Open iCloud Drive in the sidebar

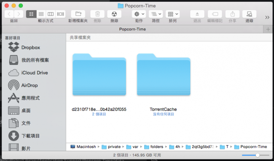pos(28,73)
